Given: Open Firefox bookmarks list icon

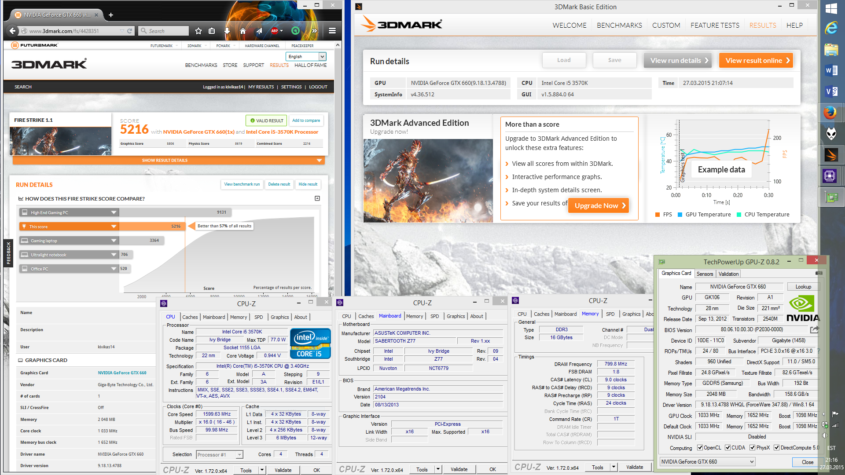Looking at the screenshot, I should coord(212,31).
